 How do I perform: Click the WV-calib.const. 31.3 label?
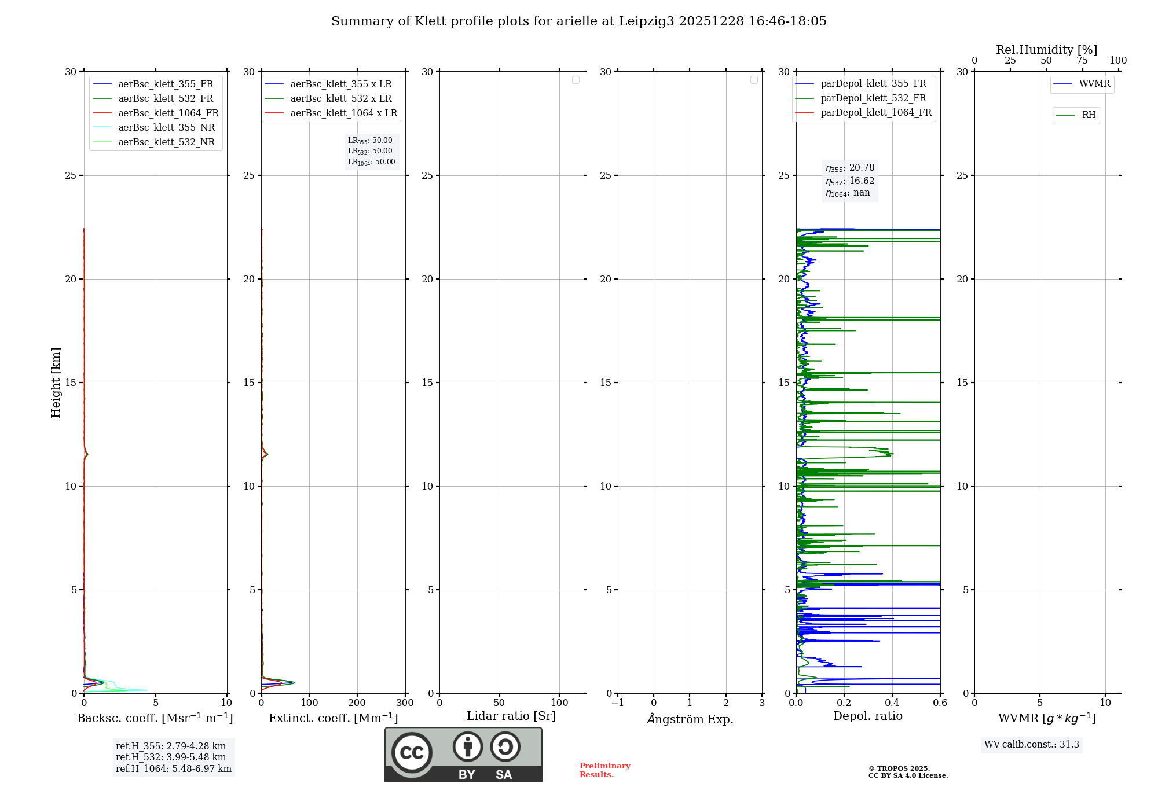point(1031,744)
